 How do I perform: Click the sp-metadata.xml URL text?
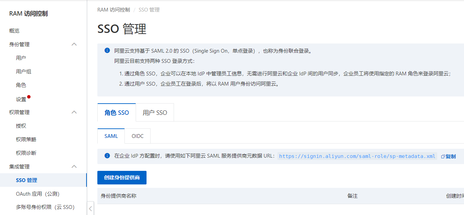coord(357,156)
